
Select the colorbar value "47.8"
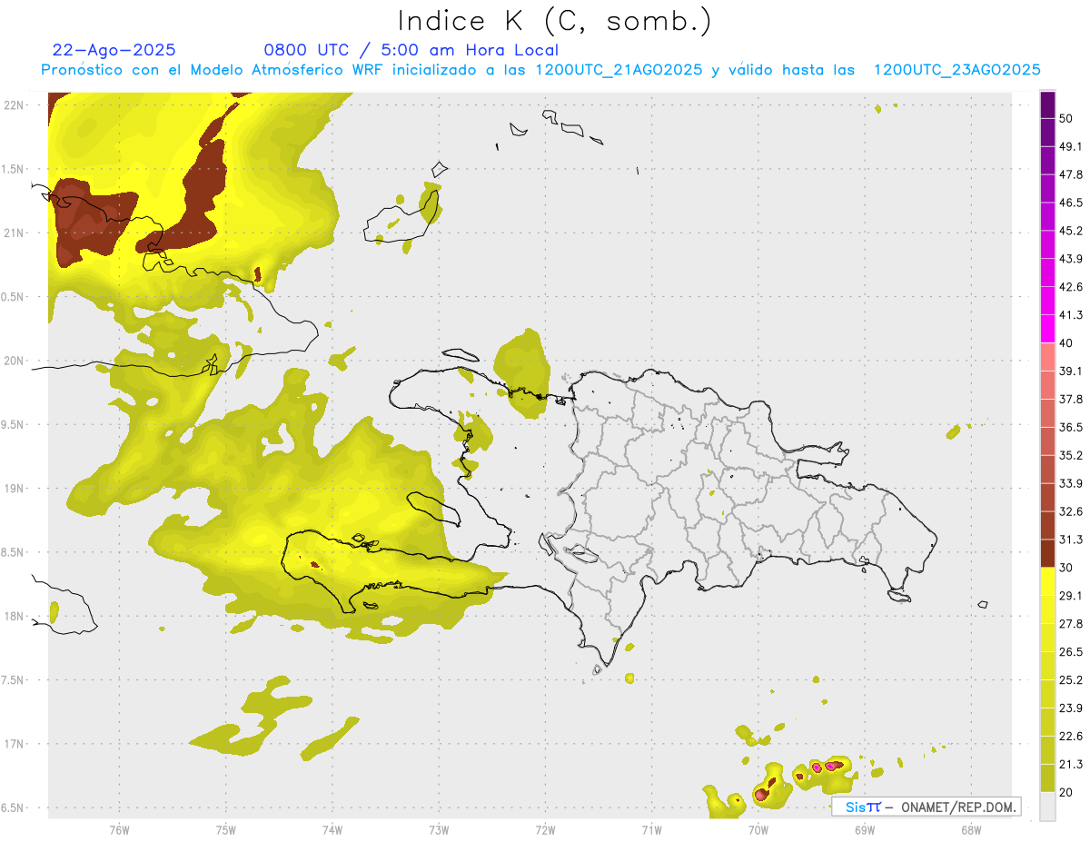[1071, 174]
